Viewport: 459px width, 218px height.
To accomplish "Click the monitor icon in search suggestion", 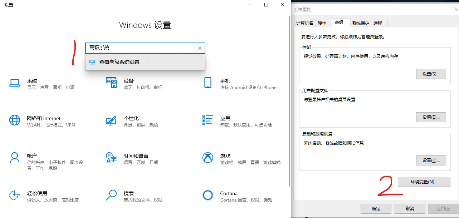I will pos(92,62).
